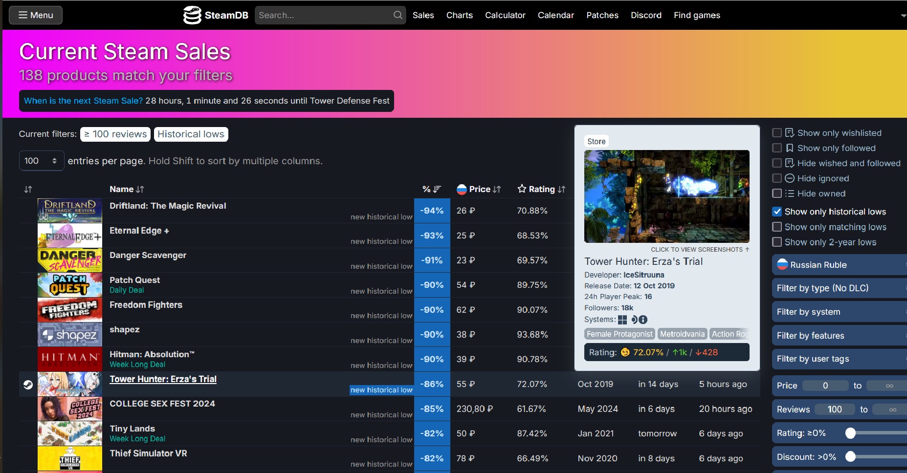Open IceSitruuna developer link
This screenshot has width=907, height=473.
point(644,275)
